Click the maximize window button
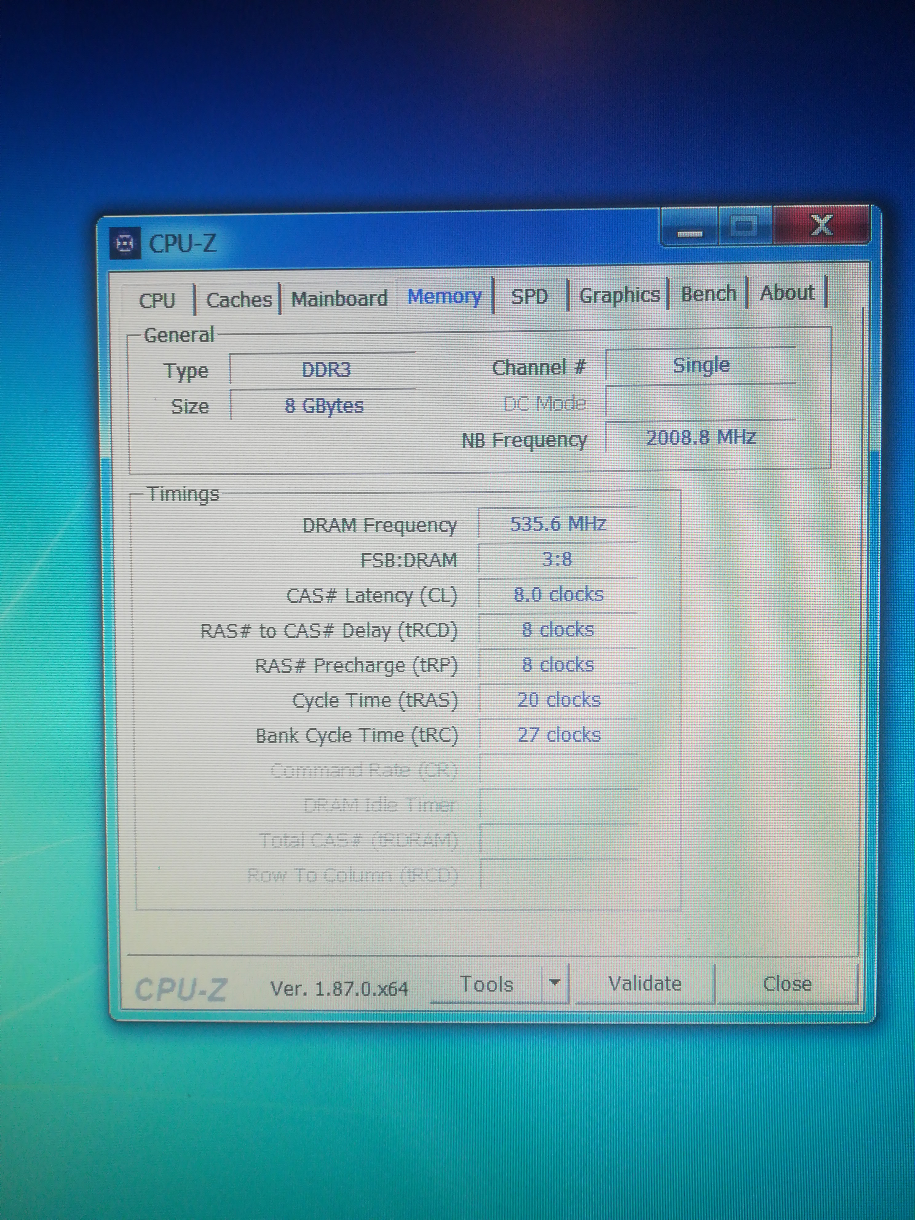Screen dimensions: 915x1220 point(744,226)
